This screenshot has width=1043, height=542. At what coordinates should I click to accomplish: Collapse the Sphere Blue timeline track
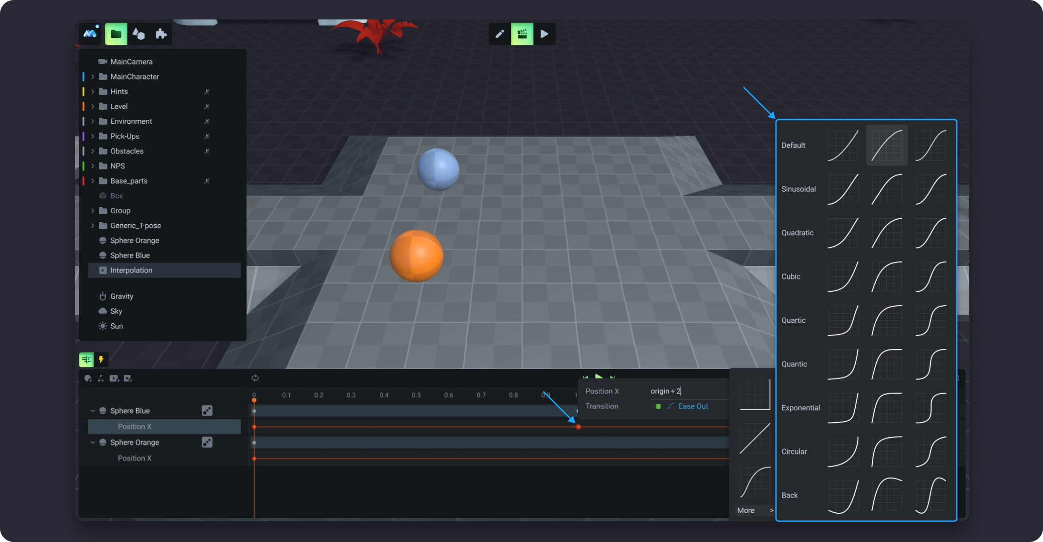(93, 411)
